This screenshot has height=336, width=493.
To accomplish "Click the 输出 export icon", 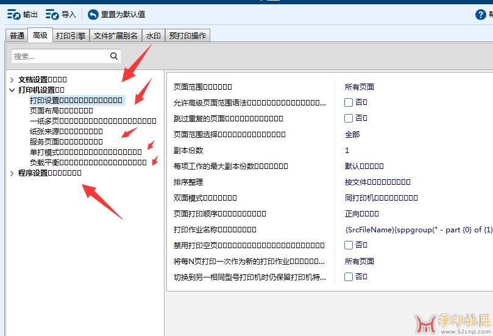I will (13, 15).
